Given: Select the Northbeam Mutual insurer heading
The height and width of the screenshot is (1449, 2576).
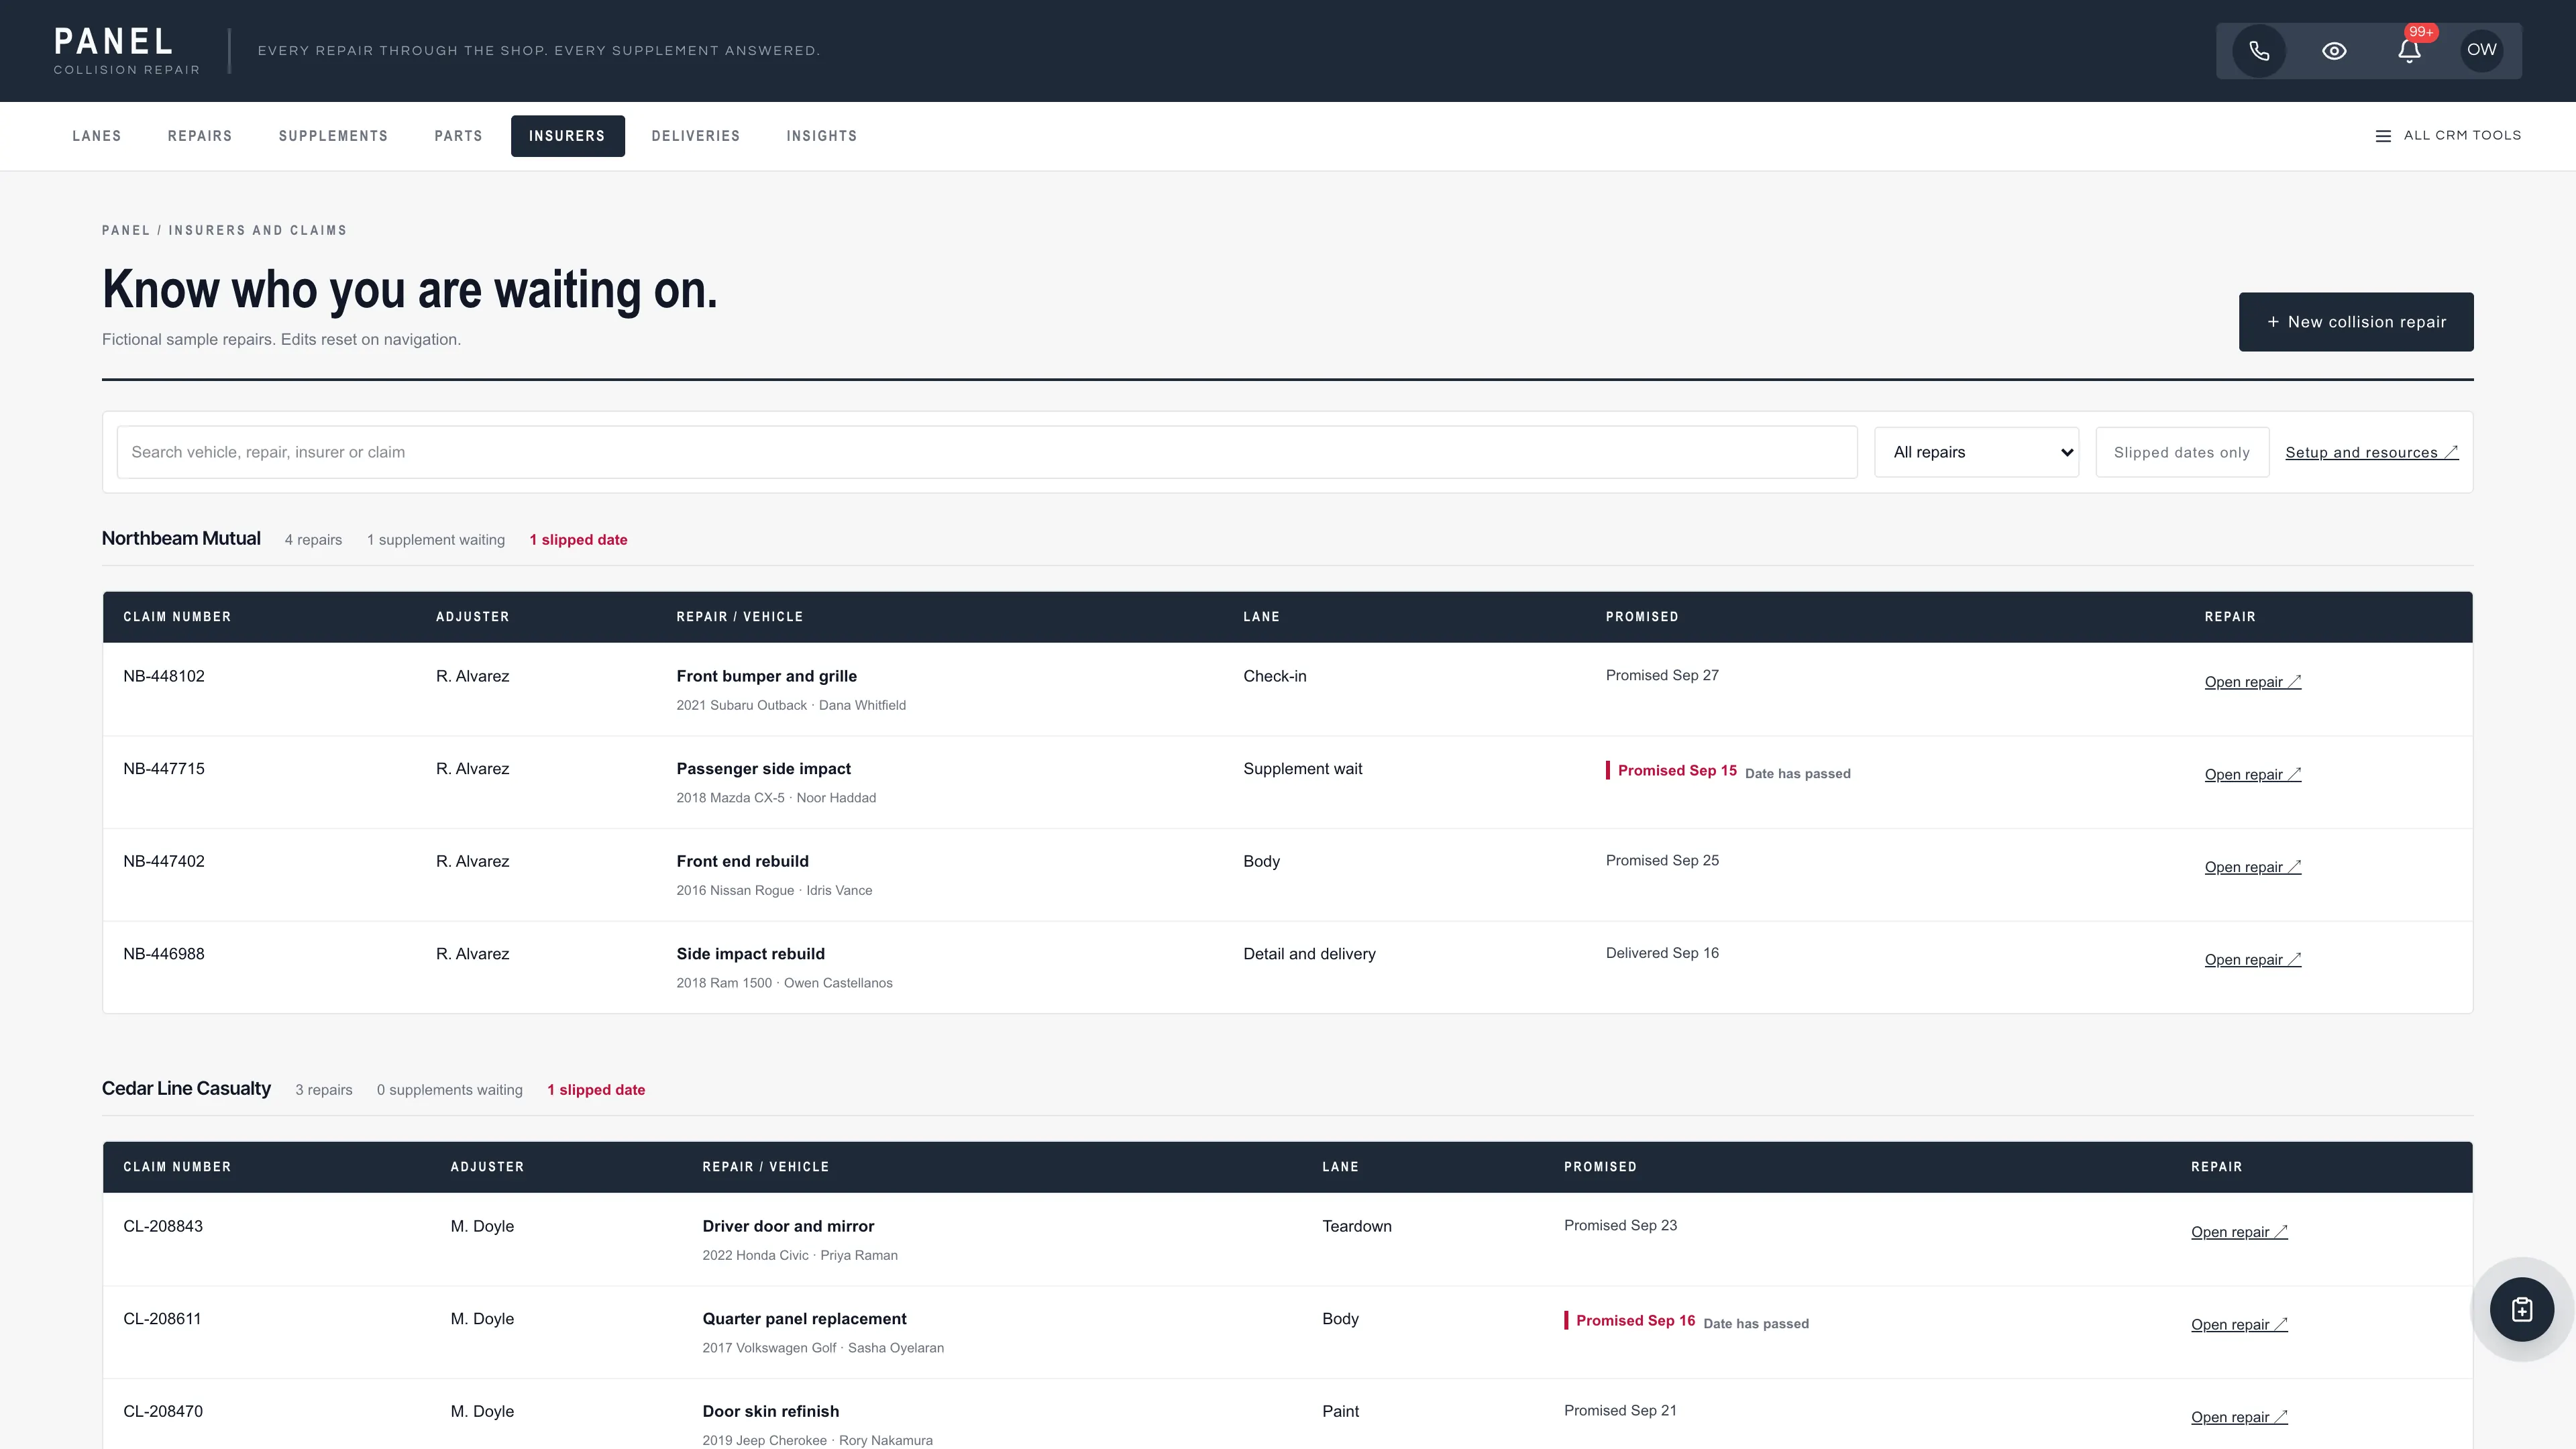Looking at the screenshot, I should click(x=181, y=538).
